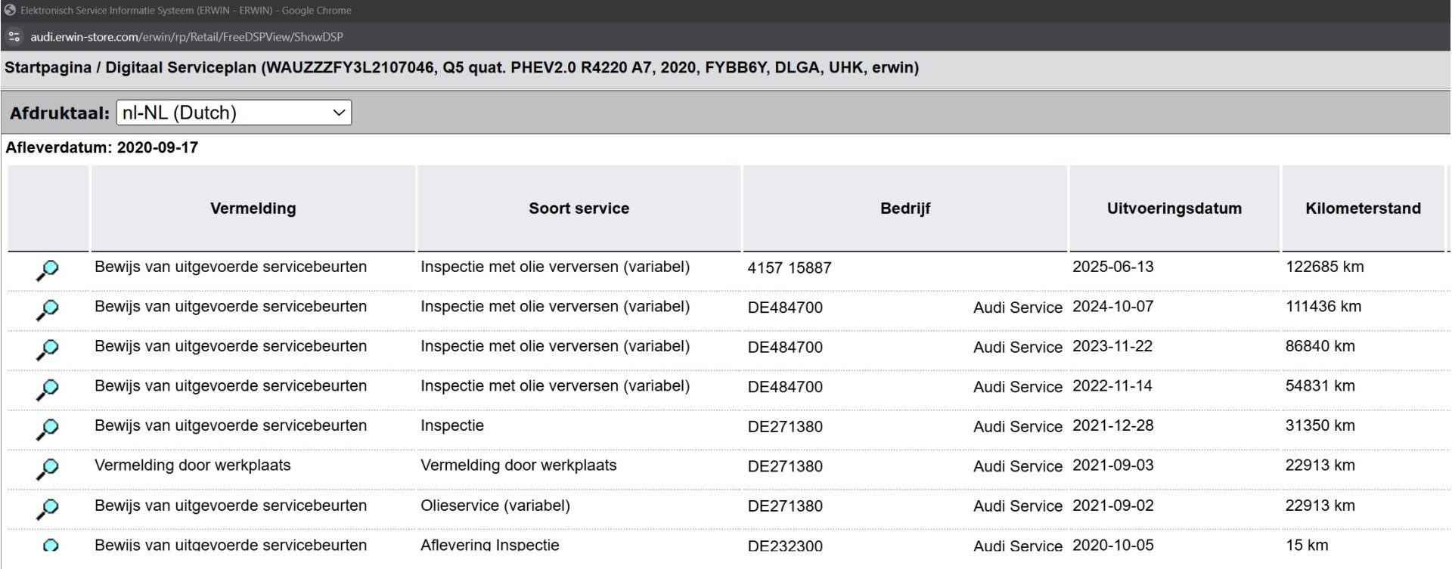Select the 54831 km mileage value
1452x569 pixels.
1320,386
